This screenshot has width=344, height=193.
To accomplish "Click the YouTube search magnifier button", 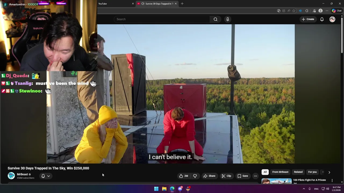I will tap(216, 19).
